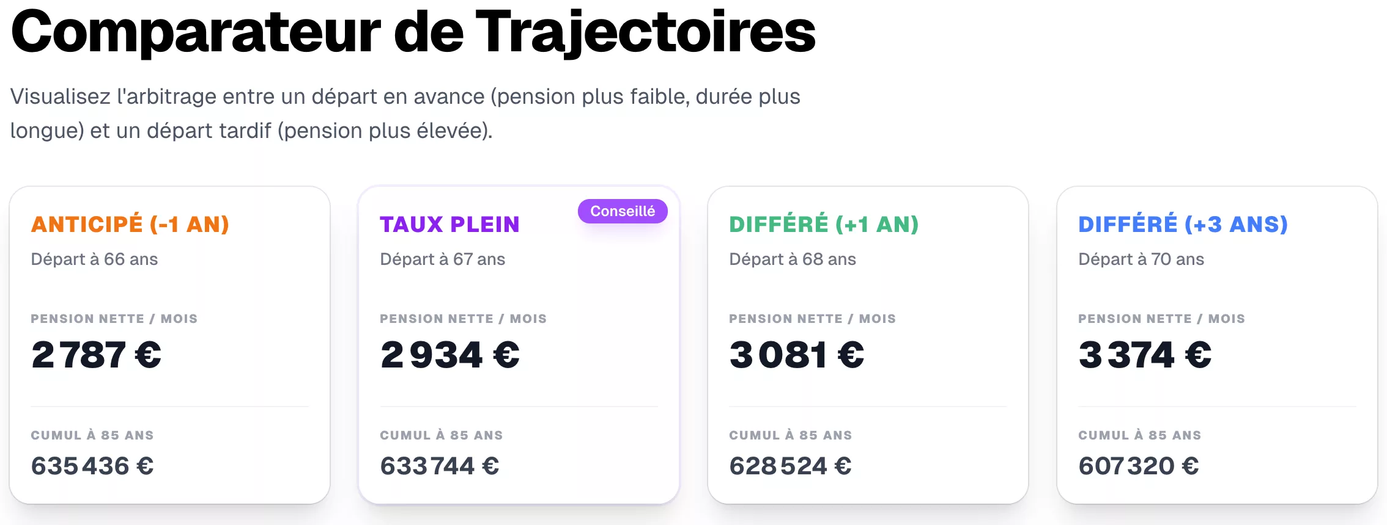Click the Comparateur de Trajectoires heading

point(413,32)
